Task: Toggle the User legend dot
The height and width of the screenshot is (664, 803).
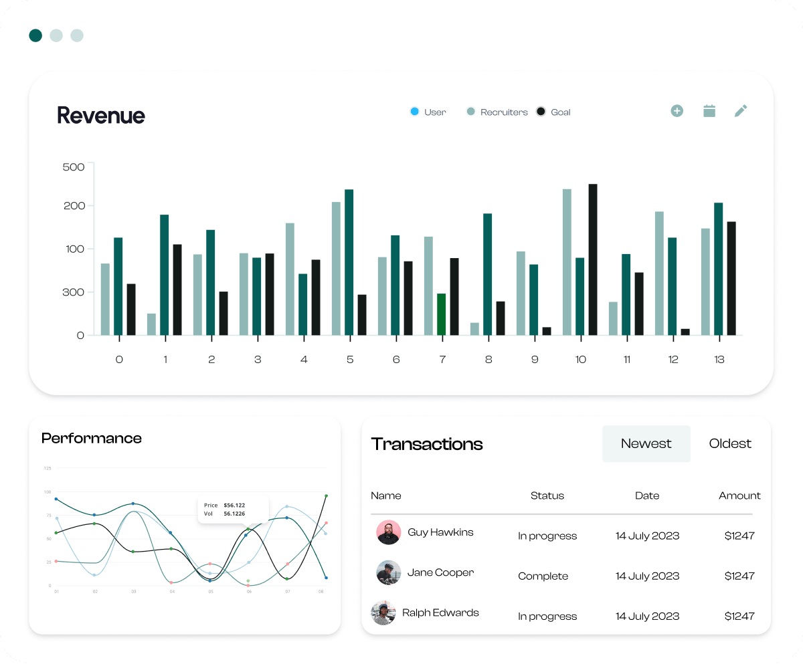Action: coord(414,112)
